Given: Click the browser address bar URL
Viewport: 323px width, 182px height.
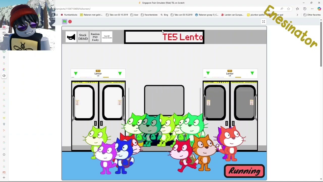Looking at the screenshot, I should (73, 9).
